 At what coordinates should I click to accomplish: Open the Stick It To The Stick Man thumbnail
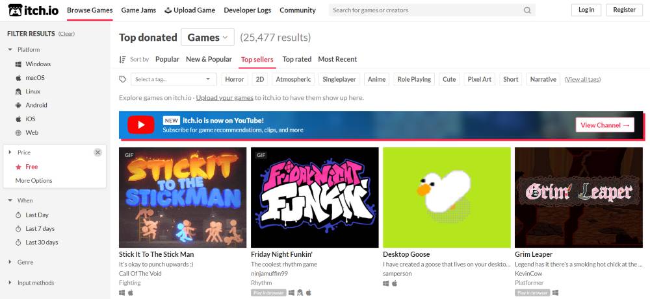[x=183, y=198]
